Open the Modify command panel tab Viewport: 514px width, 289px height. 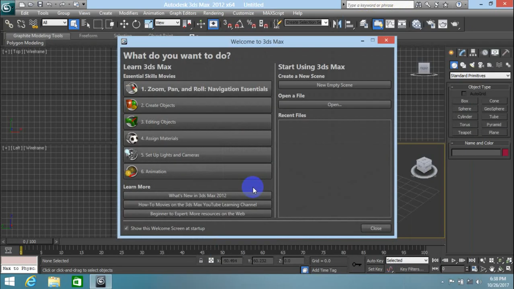point(462,53)
